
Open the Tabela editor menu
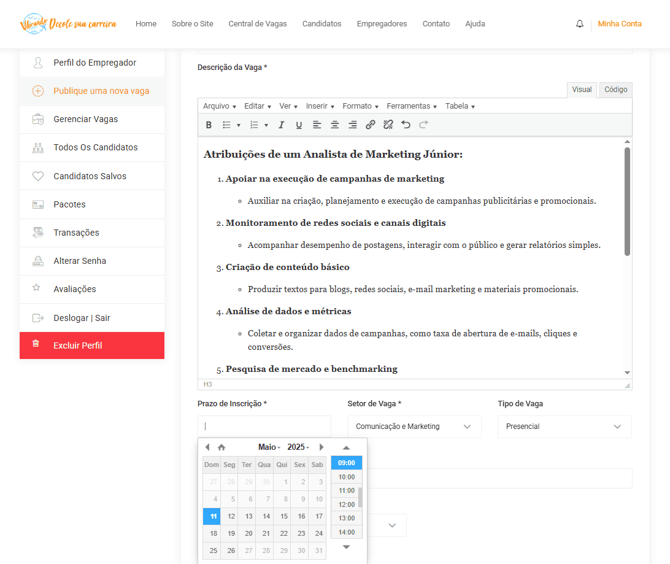click(460, 106)
